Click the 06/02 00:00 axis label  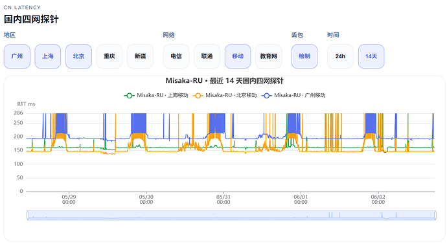point(378,199)
